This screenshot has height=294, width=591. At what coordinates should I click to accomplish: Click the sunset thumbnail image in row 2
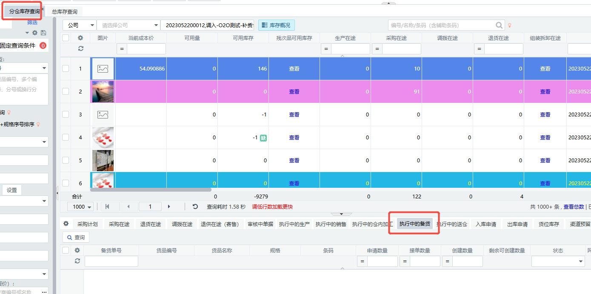coord(103,91)
